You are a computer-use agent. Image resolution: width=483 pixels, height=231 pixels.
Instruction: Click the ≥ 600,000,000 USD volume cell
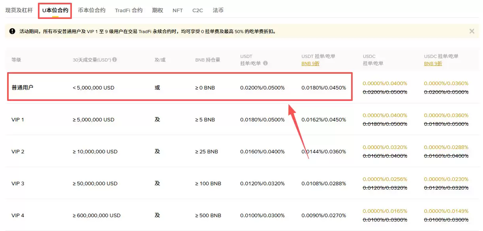point(97,215)
